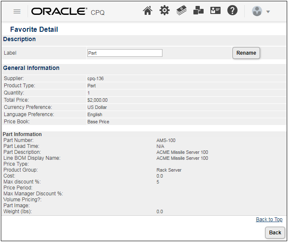Open Help question mark icon

[x=232, y=10]
